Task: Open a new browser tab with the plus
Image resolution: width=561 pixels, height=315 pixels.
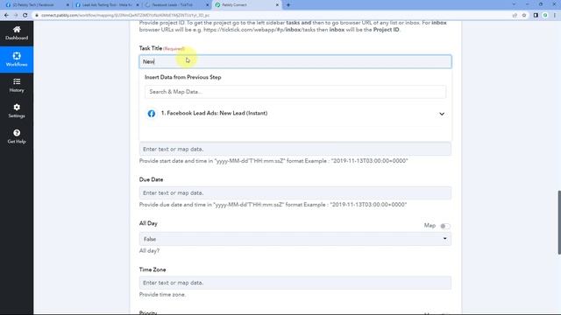Action: click(288, 5)
